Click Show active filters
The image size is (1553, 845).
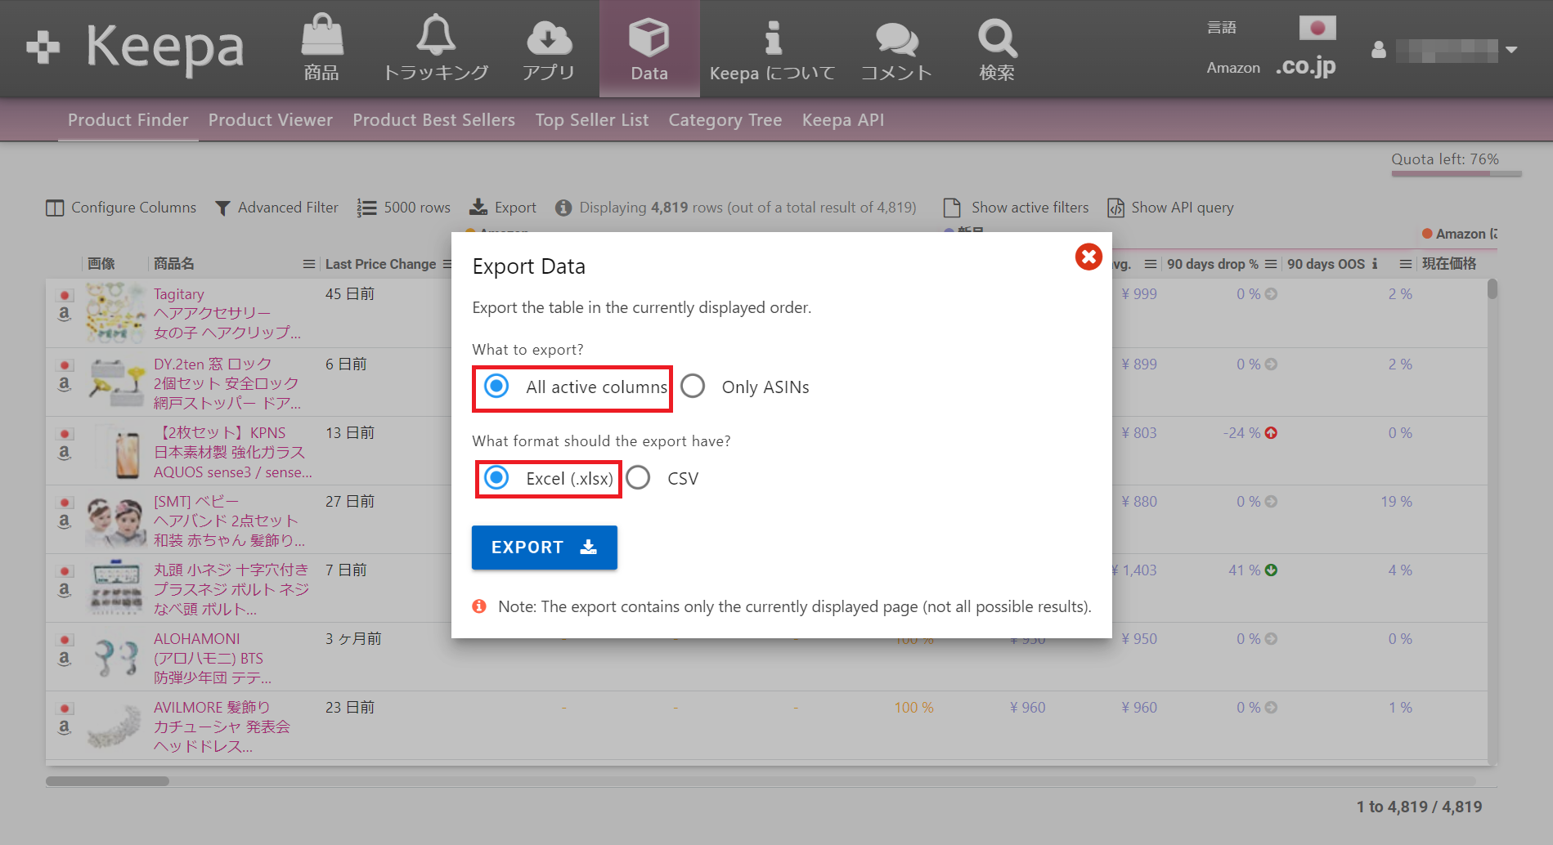tap(1017, 208)
